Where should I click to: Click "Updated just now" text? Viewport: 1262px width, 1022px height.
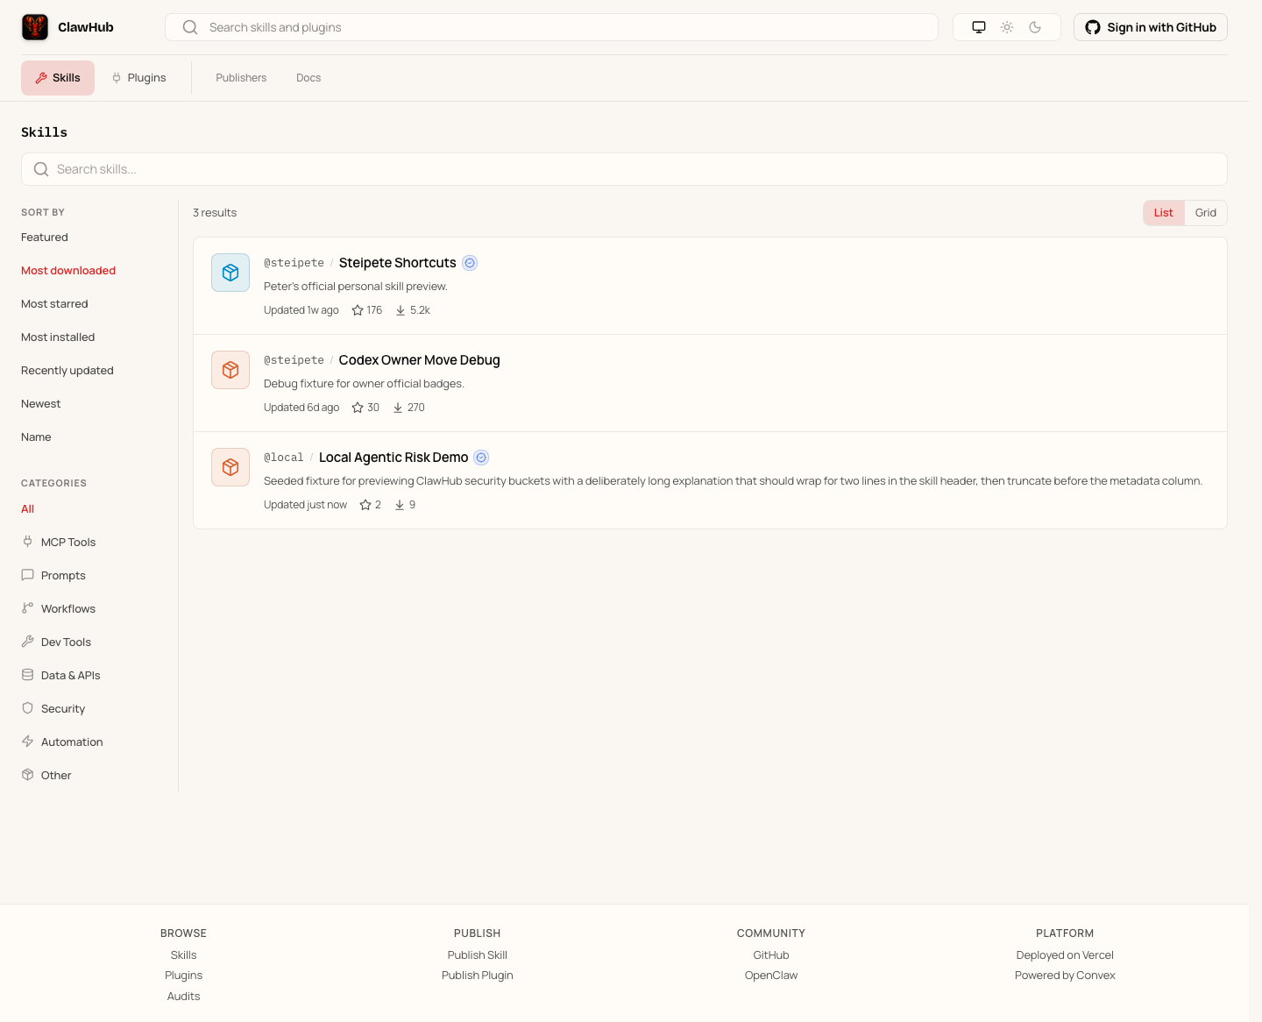click(305, 505)
